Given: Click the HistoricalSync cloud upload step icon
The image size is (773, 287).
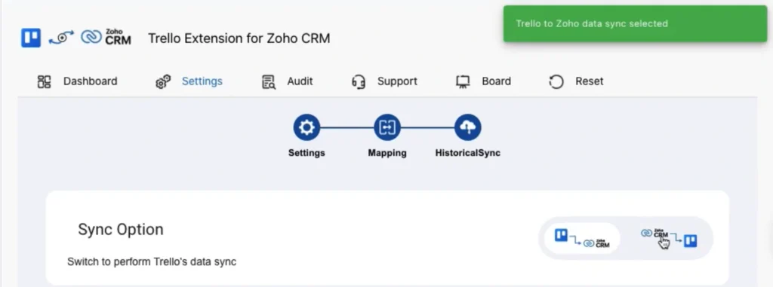Looking at the screenshot, I should pyautogui.click(x=467, y=127).
